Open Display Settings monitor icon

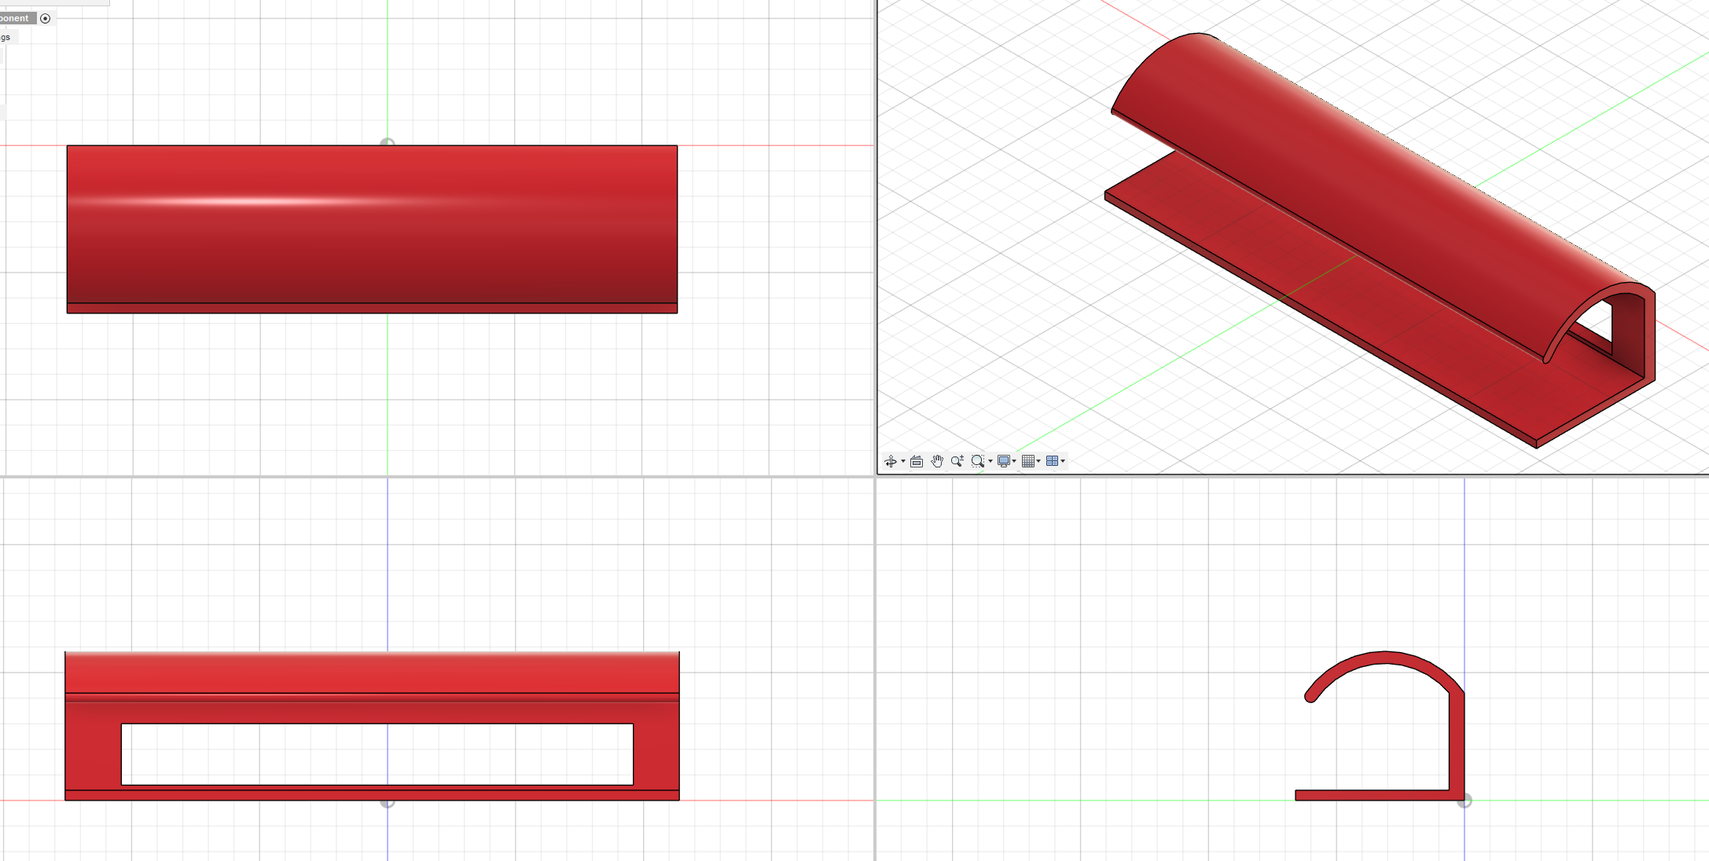tap(1003, 461)
